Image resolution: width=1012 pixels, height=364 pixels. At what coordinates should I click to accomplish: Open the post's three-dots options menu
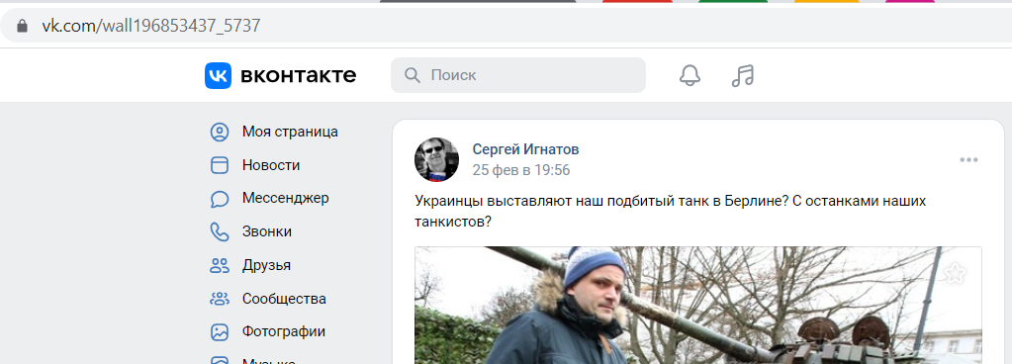click(968, 160)
